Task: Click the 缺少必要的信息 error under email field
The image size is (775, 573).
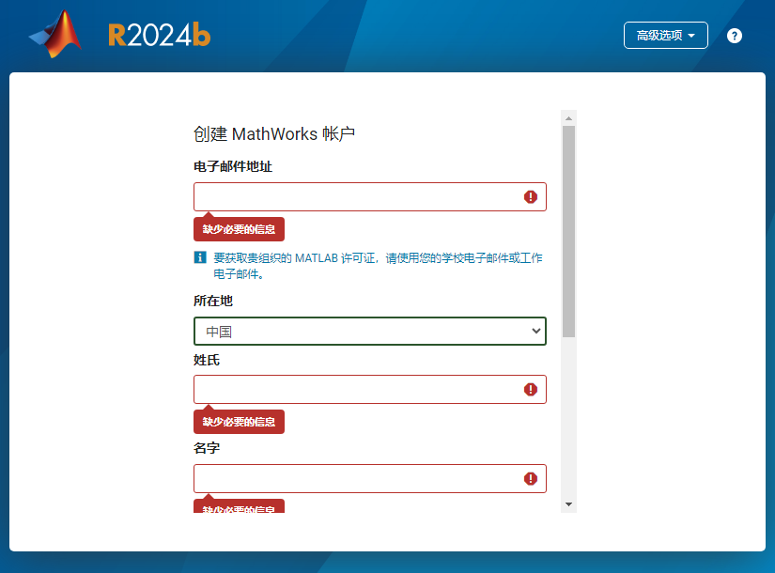Action: pos(239,229)
